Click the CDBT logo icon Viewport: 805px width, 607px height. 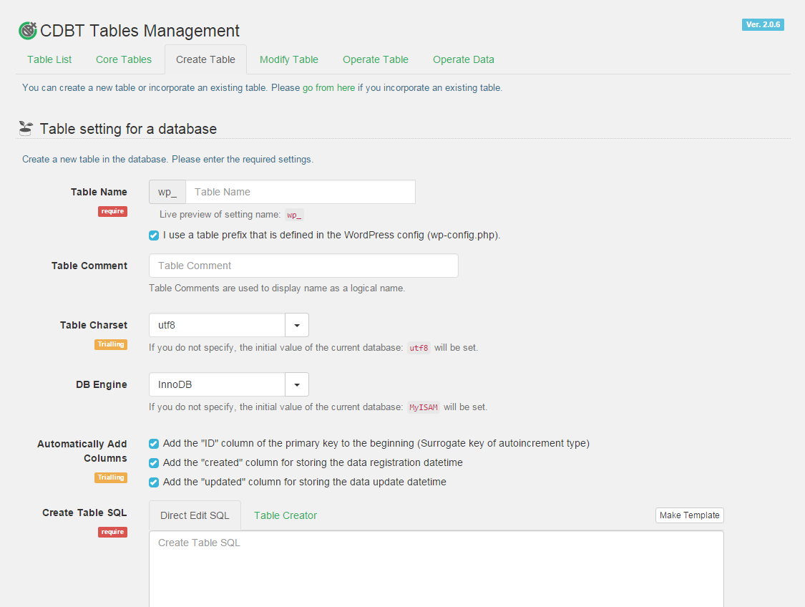(27, 31)
